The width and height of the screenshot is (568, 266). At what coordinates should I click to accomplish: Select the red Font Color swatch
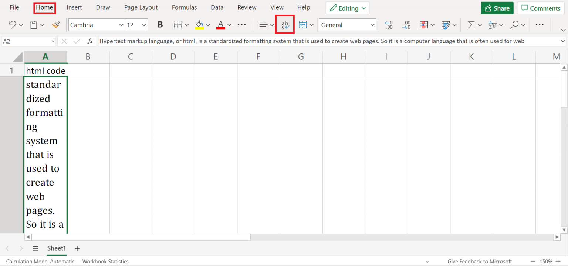[221, 25]
